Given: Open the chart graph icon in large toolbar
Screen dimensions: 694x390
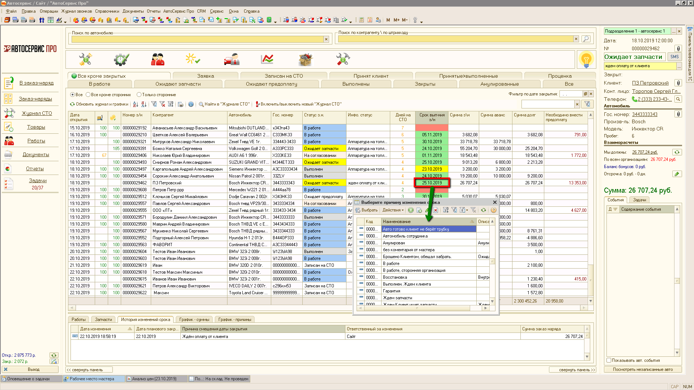Looking at the screenshot, I should pos(267,59).
